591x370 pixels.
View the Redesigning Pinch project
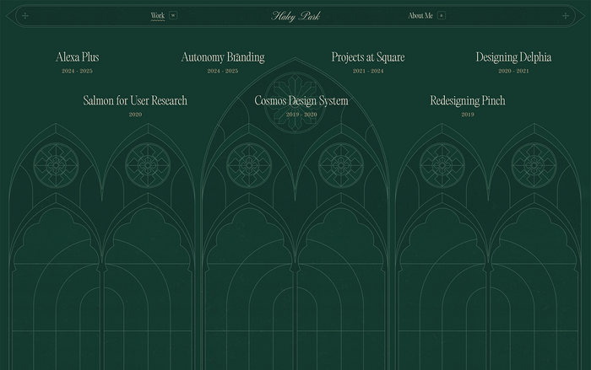(x=468, y=100)
